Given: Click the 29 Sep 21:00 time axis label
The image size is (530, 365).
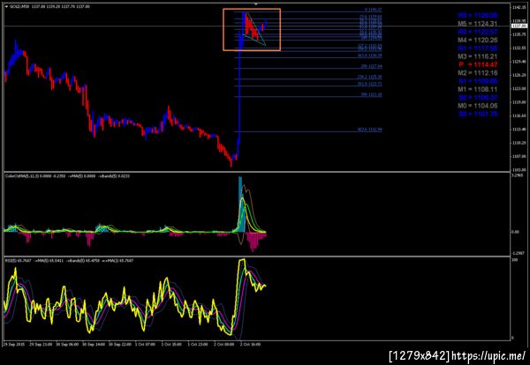Looking at the screenshot, I should 41,345.
